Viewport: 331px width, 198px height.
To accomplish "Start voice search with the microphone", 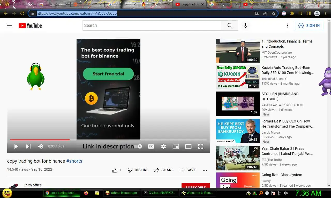I will 245,26.
